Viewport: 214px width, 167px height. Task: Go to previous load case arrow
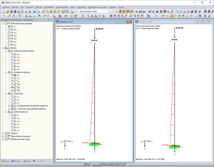click(x=113, y=12)
